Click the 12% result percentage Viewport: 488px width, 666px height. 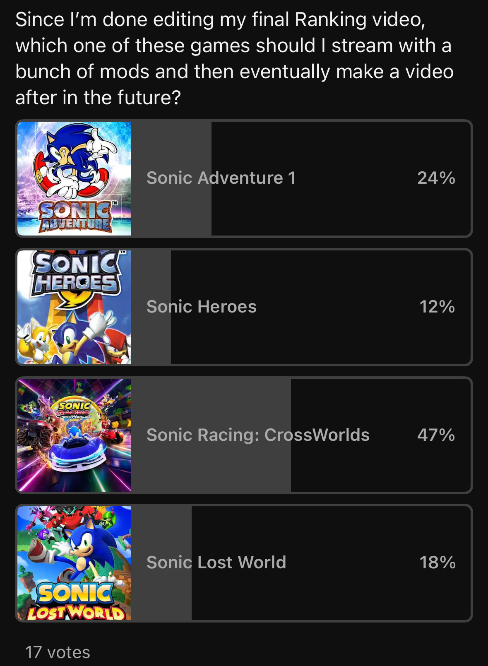pos(437,307)
